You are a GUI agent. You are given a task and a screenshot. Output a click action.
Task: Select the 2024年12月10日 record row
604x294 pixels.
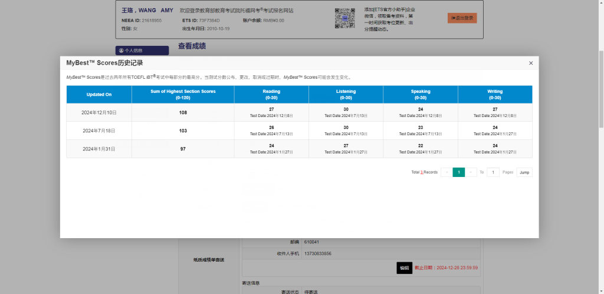coord(99,112)
